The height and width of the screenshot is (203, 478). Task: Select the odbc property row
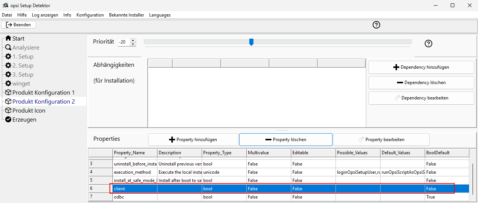tap(120, 197)
